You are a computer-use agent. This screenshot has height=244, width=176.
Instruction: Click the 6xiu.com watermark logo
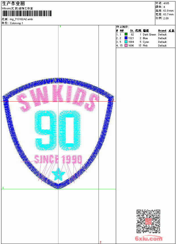pos(148,238)
